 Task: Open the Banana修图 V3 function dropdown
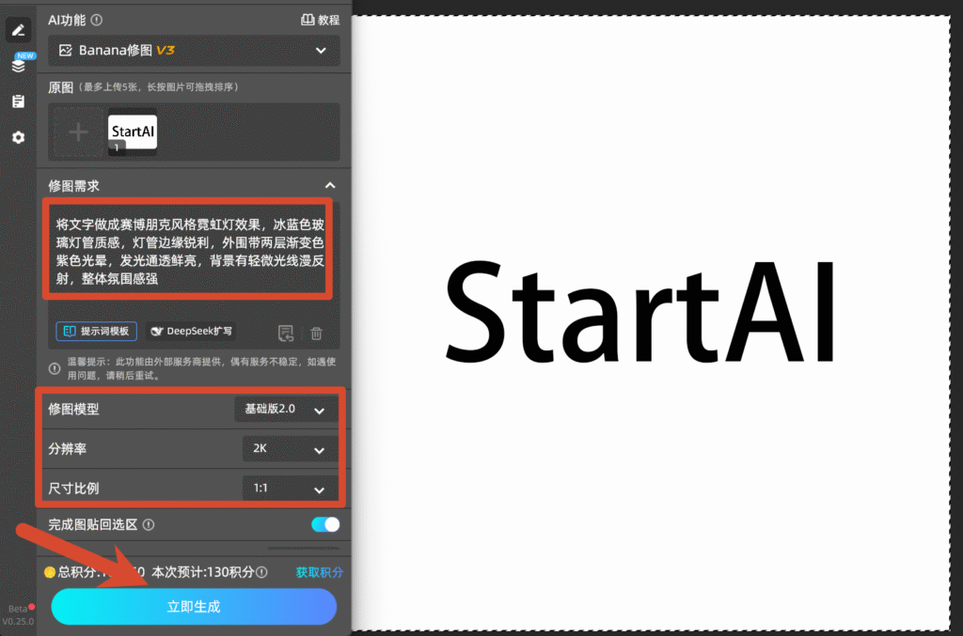[x=194, y=51]
